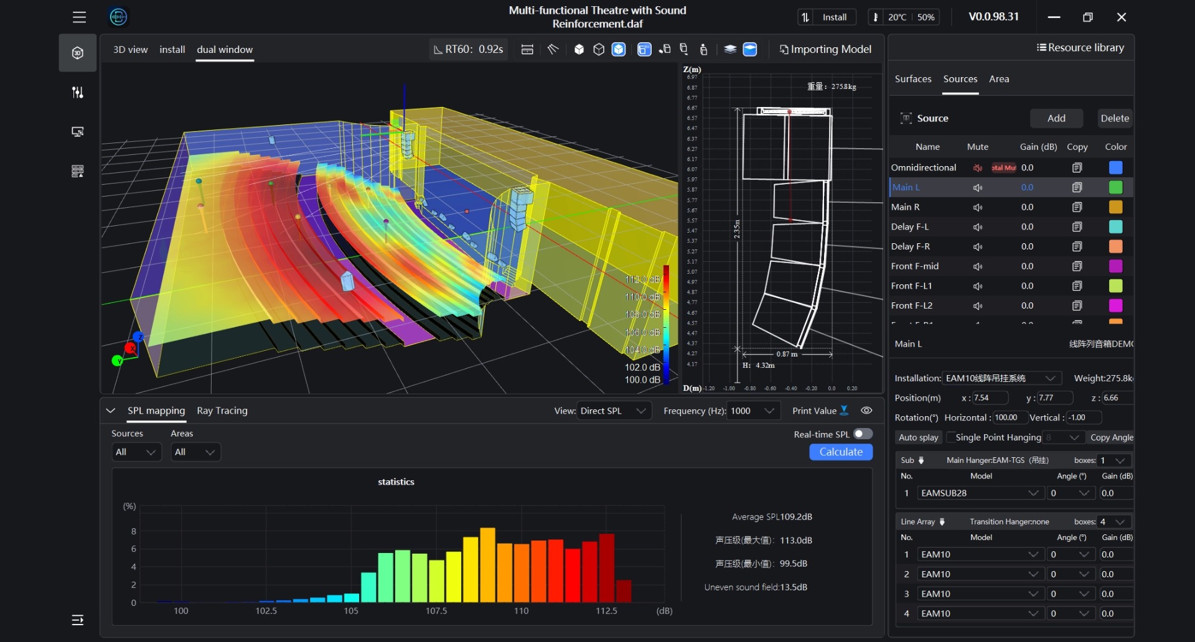Select the ray lines tool icon
This screenshot has width=1195, height=642.
pos(553,49)
